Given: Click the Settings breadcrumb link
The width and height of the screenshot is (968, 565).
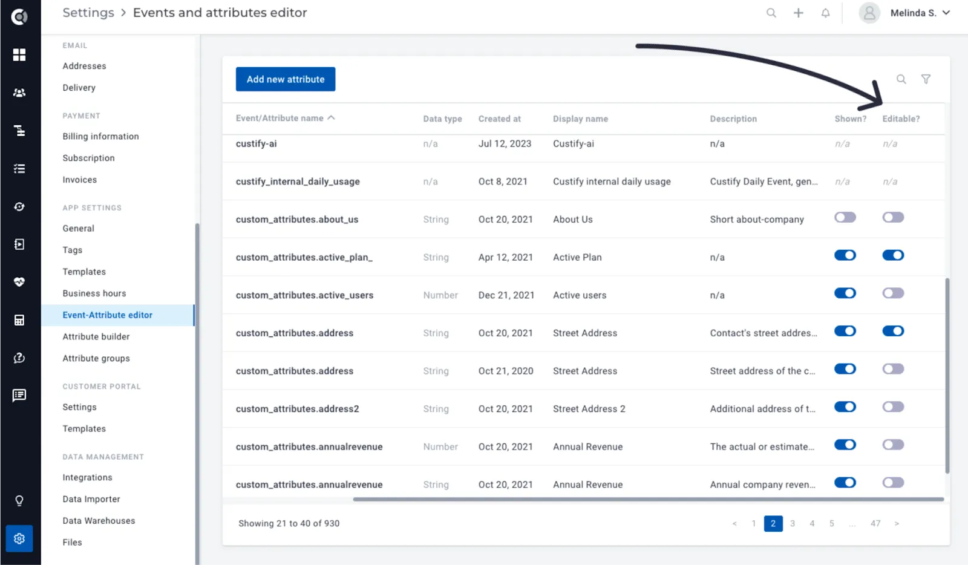Looking at the screenshot, I should (88, 13).
